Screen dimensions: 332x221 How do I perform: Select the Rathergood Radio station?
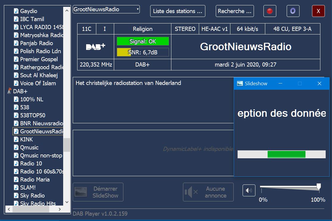41,67
